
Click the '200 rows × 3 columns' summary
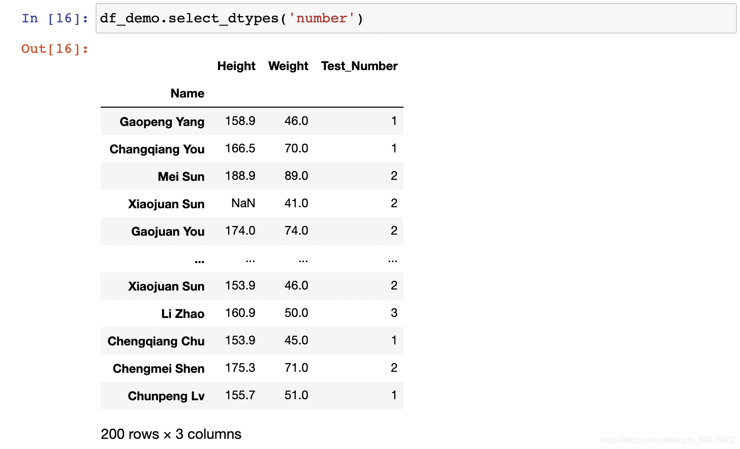click(x=171, y=434)
